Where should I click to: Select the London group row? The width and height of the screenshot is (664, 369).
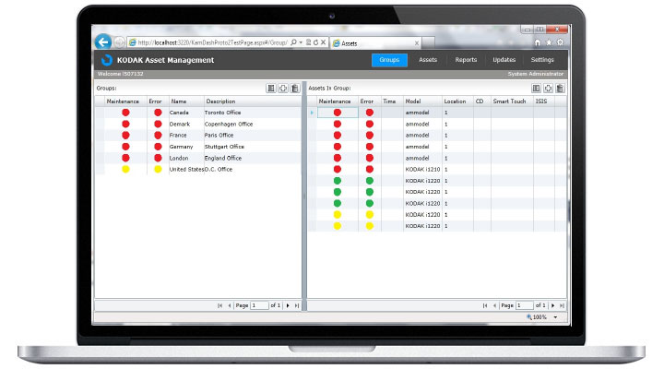[x=198, y=158]
